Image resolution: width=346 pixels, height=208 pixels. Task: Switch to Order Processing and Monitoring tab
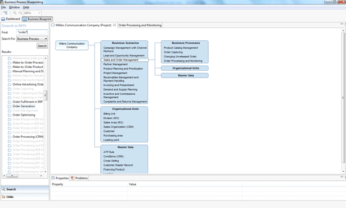[140, 25]
